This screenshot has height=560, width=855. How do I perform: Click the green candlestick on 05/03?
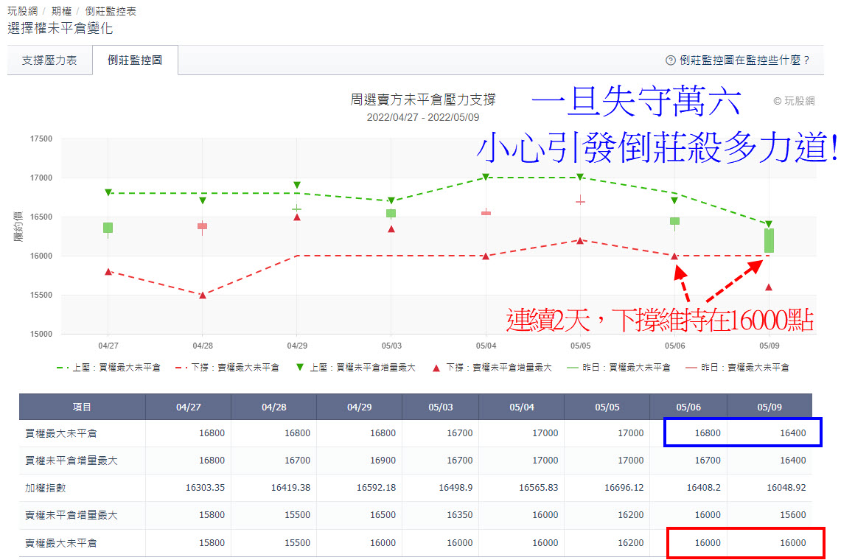point(391,213)
